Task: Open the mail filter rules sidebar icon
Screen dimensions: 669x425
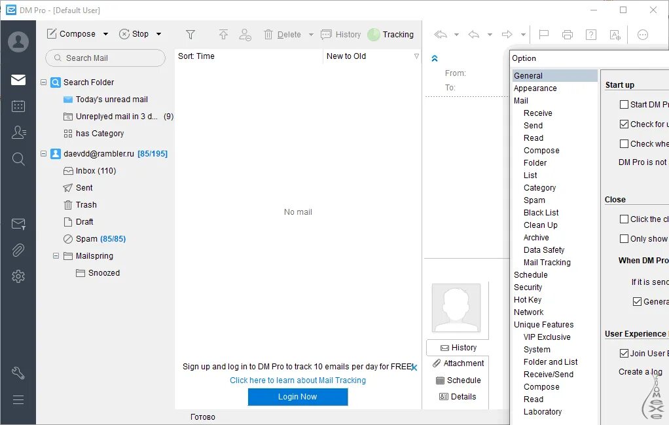Action: click(x=18, y=223)
